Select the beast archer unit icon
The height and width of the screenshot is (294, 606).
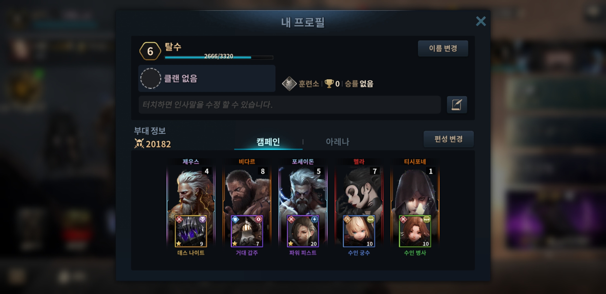[359, 231]
